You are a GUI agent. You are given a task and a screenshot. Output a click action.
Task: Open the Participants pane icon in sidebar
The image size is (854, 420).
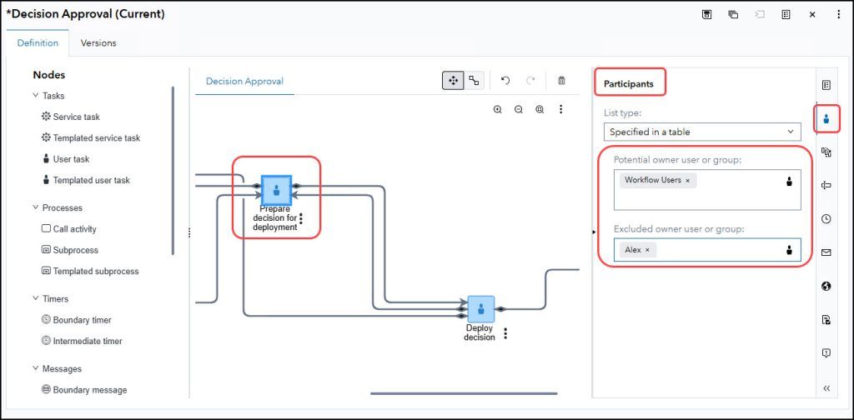point(826,118)
